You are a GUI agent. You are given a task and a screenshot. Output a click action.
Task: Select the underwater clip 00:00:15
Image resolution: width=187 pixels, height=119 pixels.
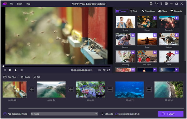130,89
